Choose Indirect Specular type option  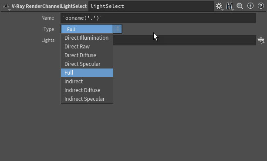87,99
